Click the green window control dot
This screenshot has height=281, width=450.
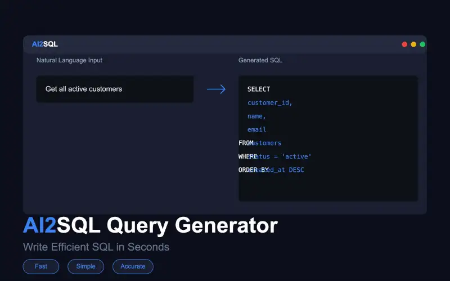422,44
